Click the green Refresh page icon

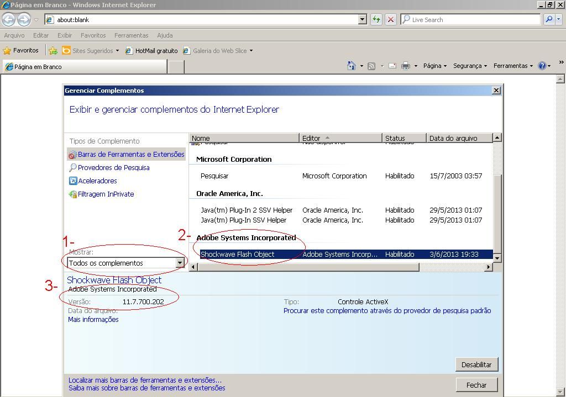click(376, 19)
